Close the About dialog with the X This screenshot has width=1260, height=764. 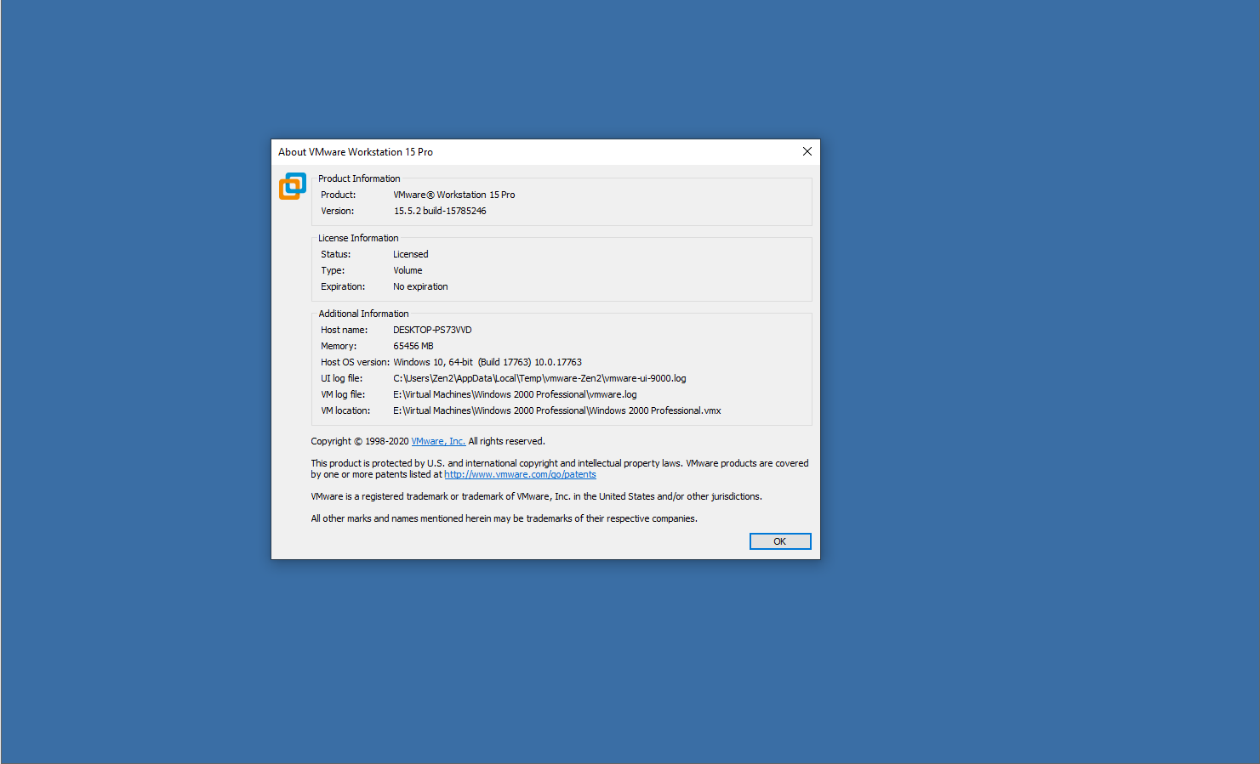click(x=807, y=150)
